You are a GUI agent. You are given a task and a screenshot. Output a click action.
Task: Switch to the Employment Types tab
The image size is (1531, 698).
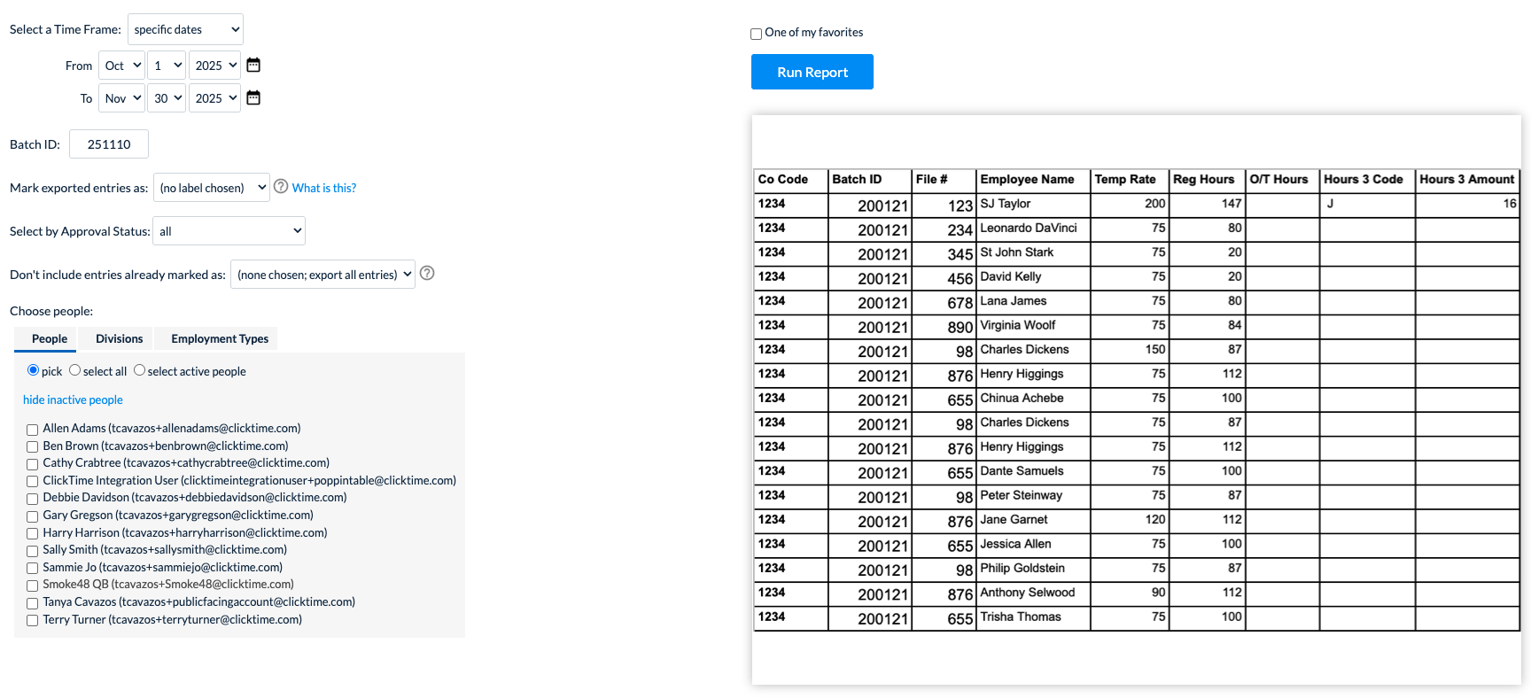[x=220, y=338]
